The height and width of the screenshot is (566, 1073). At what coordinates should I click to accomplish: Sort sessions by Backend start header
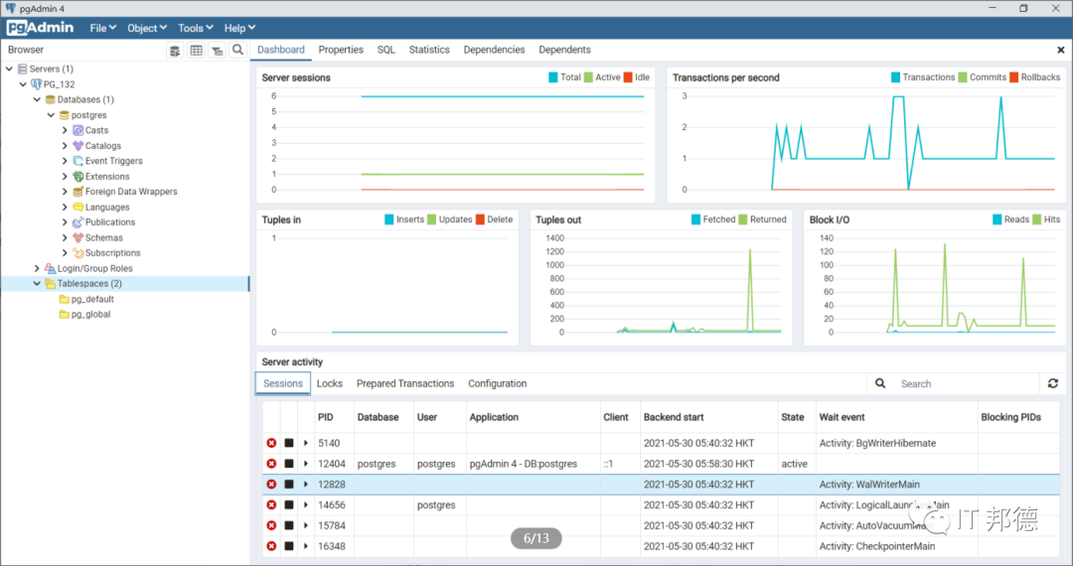[674, 417]
